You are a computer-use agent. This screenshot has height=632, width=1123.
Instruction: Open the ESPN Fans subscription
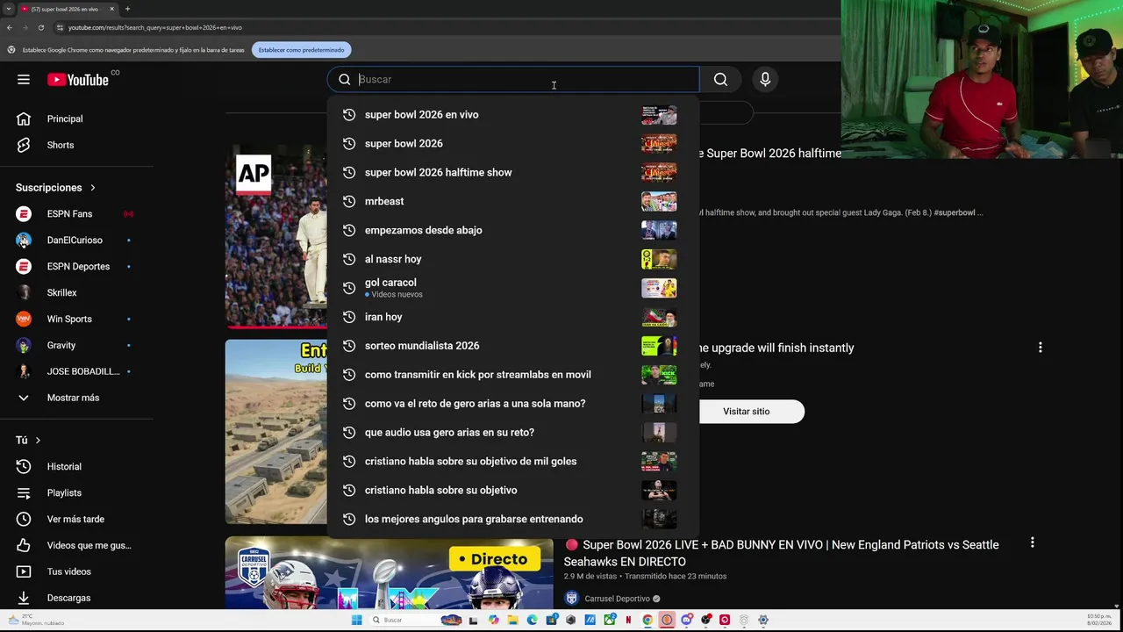pos(69,213)
